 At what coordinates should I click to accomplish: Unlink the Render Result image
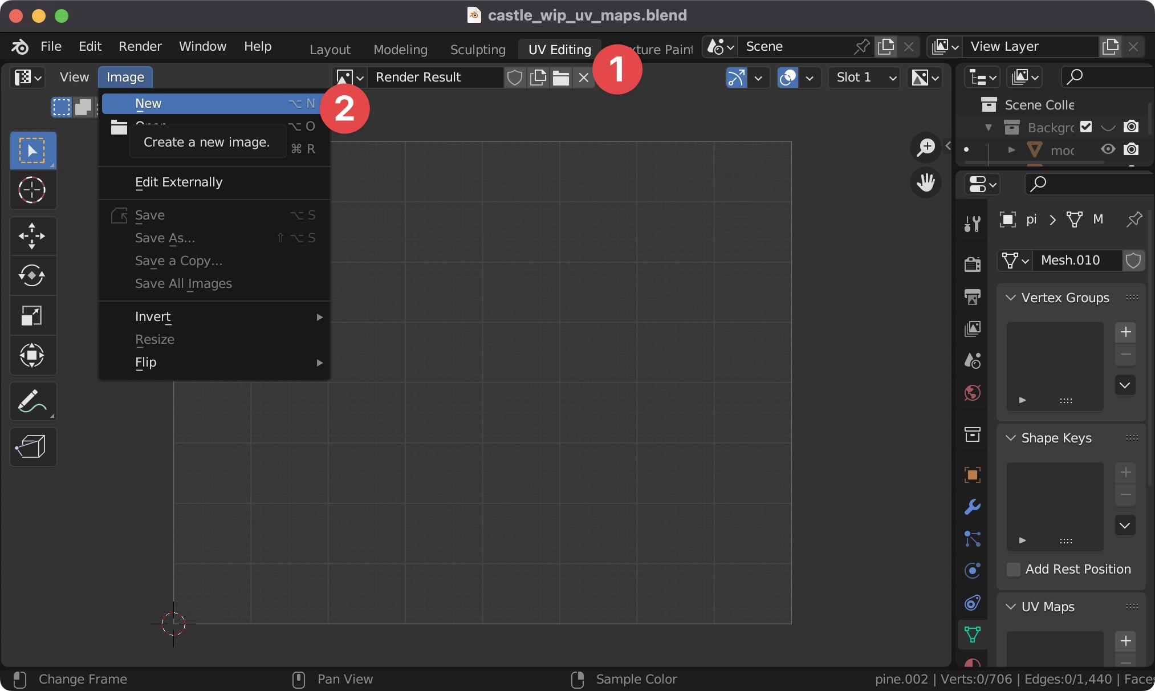tap(583, 78)
